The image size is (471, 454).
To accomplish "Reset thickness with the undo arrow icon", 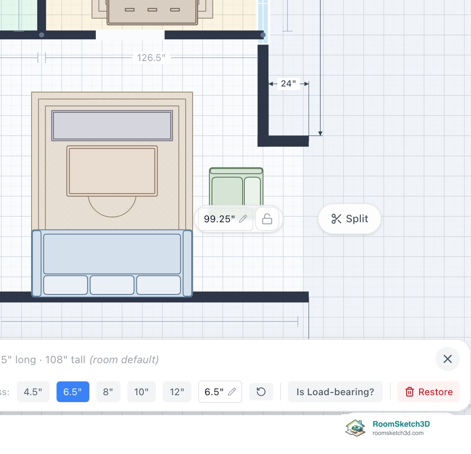I will tap(261, 392).
